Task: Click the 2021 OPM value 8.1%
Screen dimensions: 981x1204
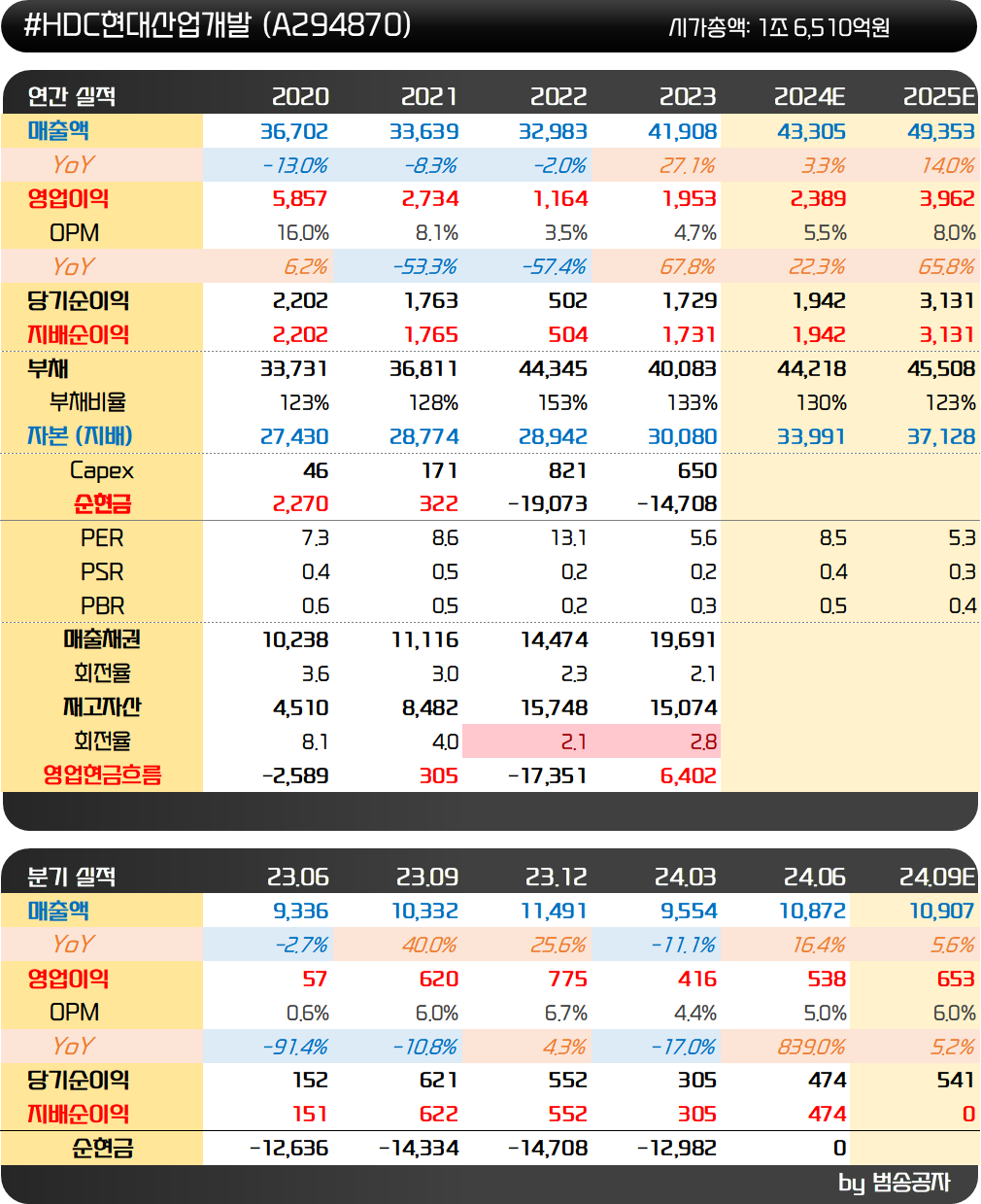Action: [436, 233]
